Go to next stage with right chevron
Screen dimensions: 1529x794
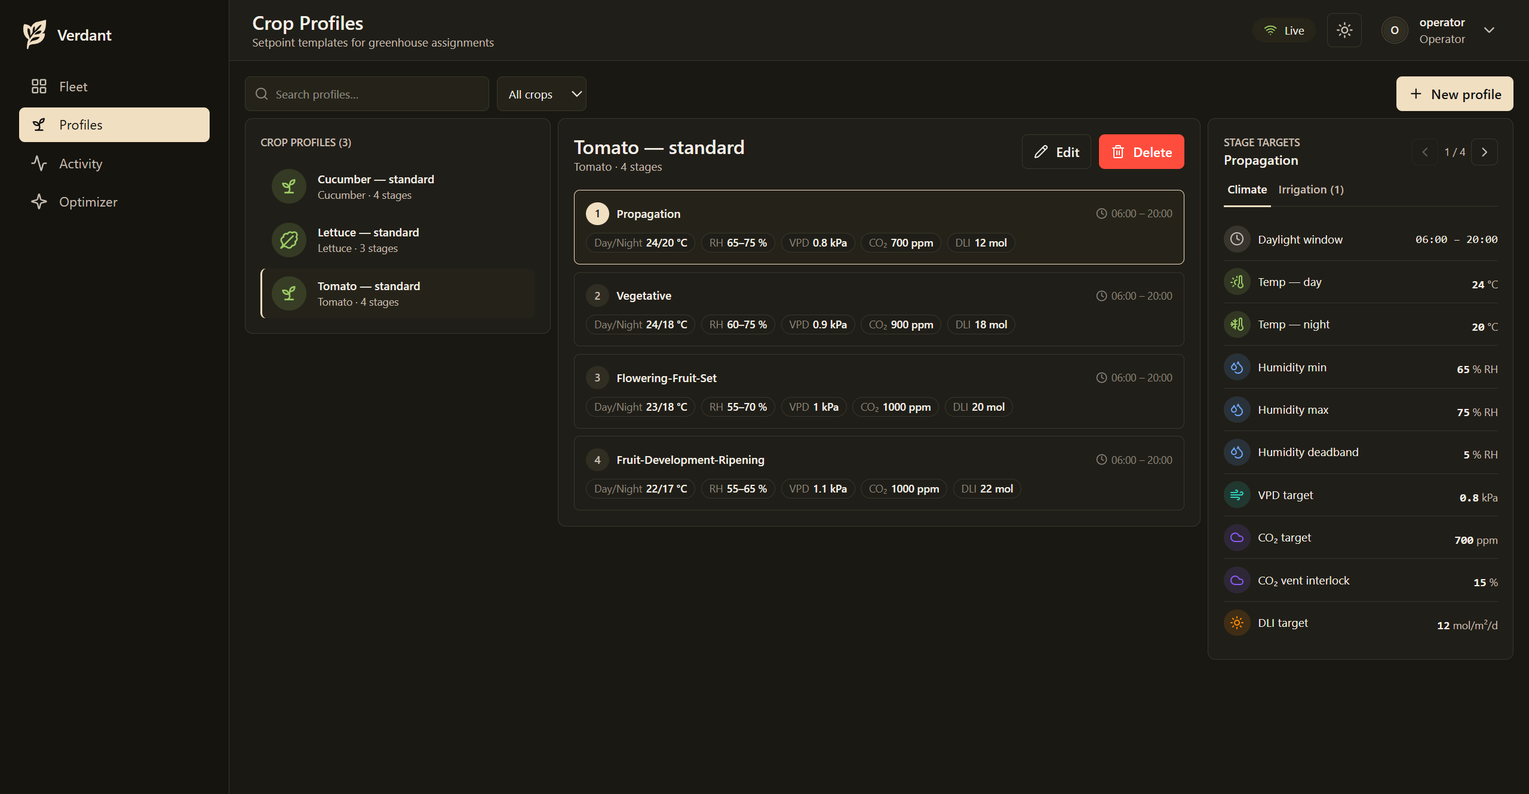coord(1484,152)
